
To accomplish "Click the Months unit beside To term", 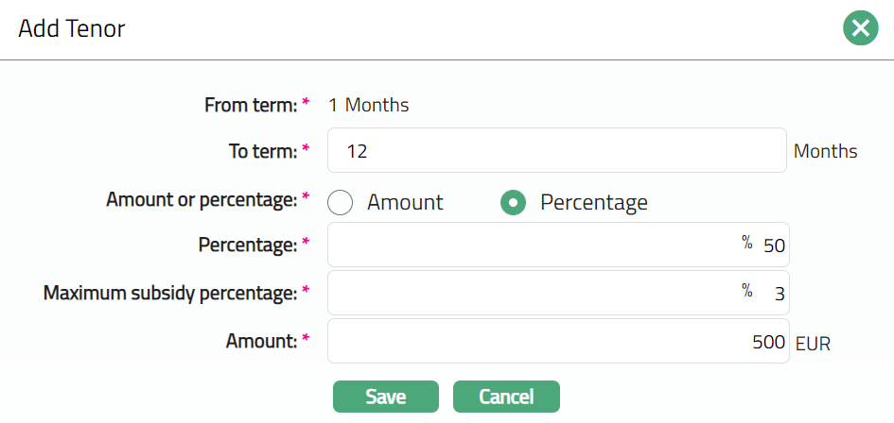I will [x=825, y=151].
